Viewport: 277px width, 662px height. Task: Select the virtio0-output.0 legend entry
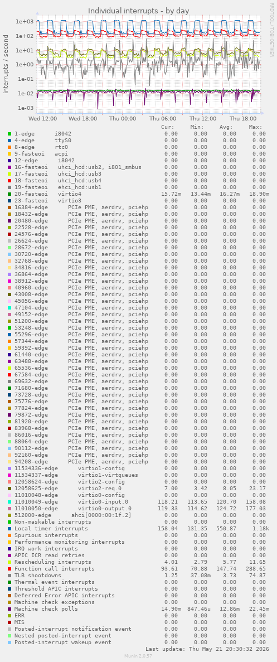[x=73, y=508]
